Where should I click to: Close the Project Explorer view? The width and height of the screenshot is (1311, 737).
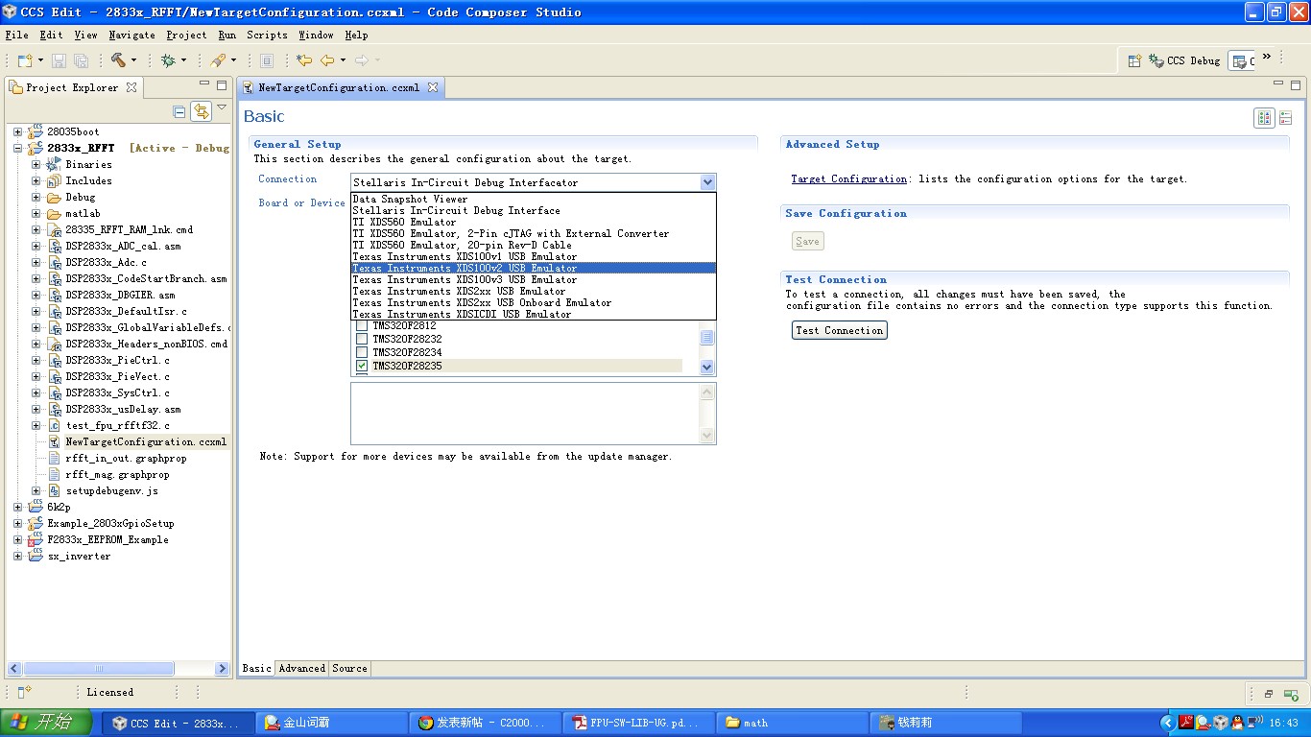pyautogui.click(x=131, y=86)
